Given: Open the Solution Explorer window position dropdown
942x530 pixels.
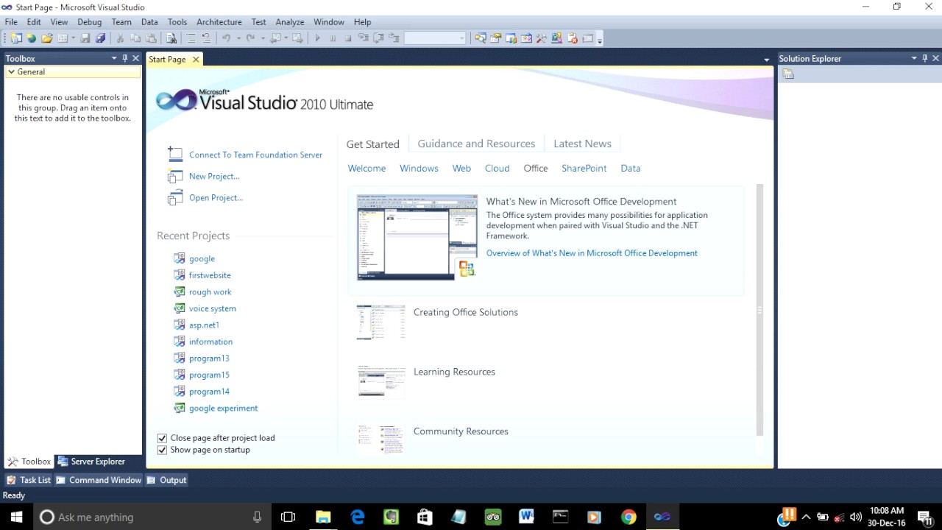Looking at the screenshot, I should point(914,58).
